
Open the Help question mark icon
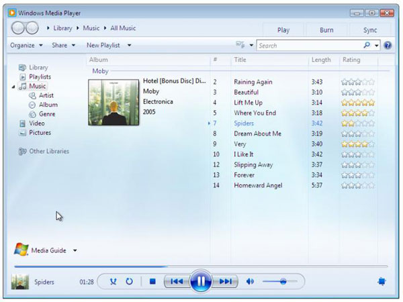pyautogui.click(x=388, y=46)
